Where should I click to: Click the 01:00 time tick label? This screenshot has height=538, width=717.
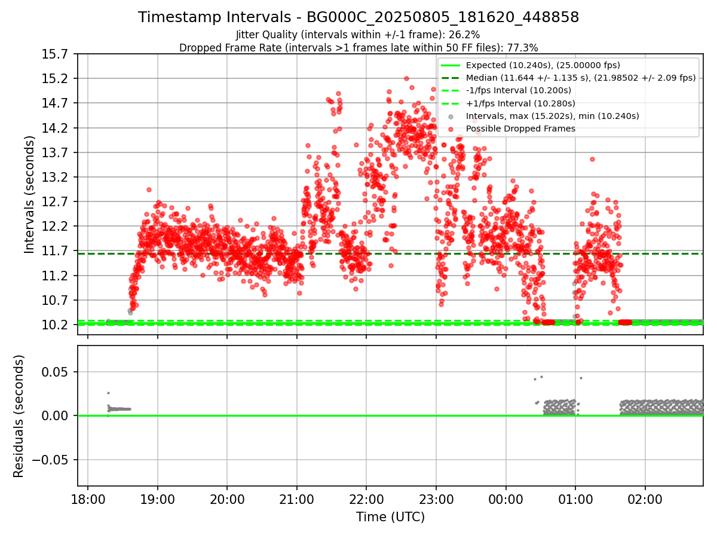click(x=575, y=499)
